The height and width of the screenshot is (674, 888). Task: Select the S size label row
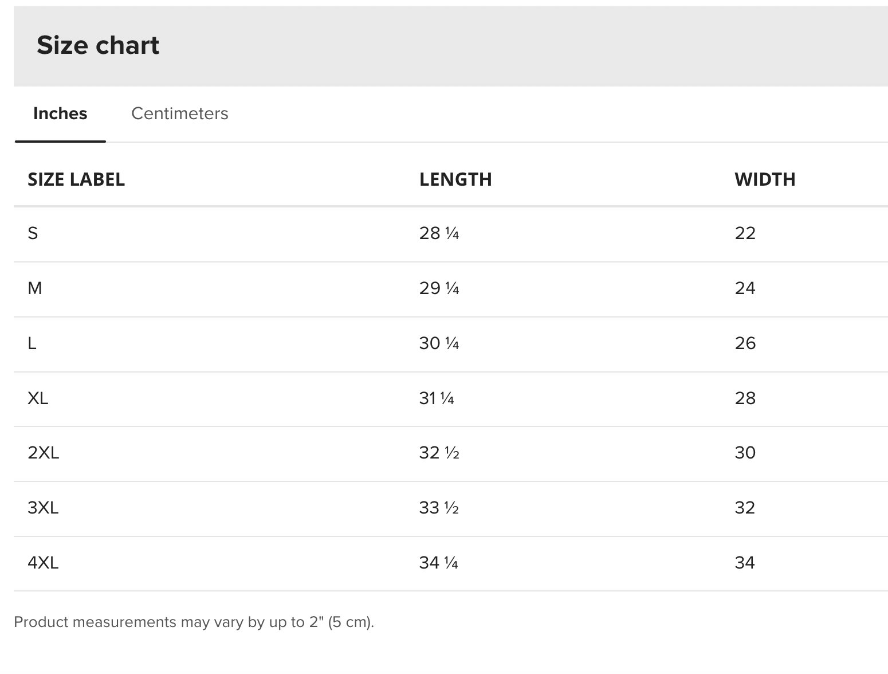coord(33,233)
